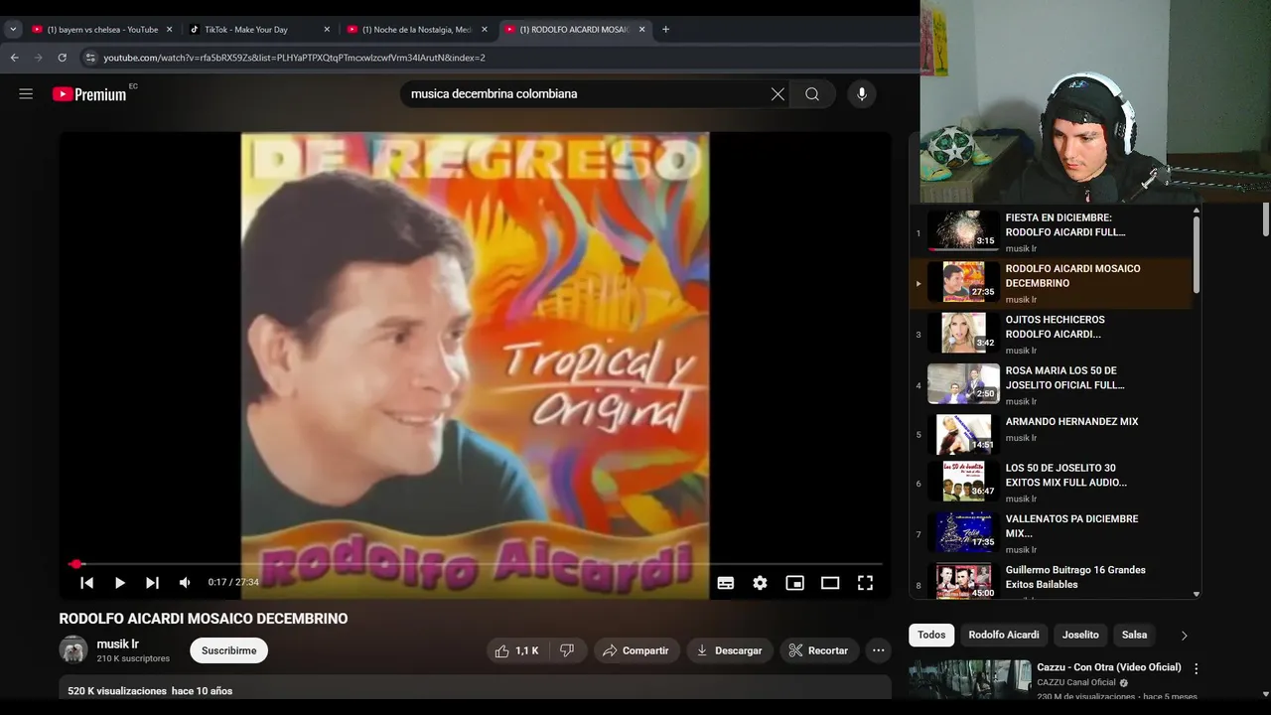Screen dimensions: 1271x715
Task: Switch to theater mode
Action: 830,583
